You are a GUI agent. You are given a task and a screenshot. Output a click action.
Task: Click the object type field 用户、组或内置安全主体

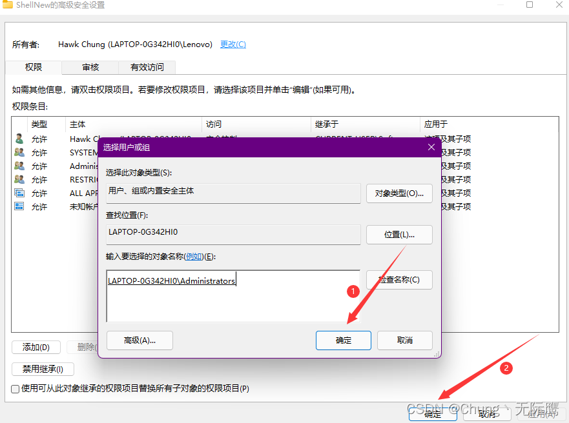(233, 193)
